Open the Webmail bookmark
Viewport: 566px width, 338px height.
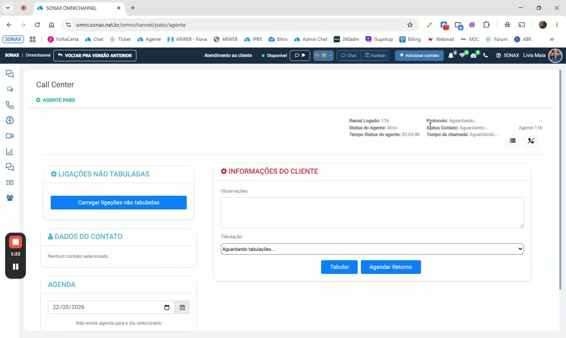pyautogui.click(x=441, y=39)
